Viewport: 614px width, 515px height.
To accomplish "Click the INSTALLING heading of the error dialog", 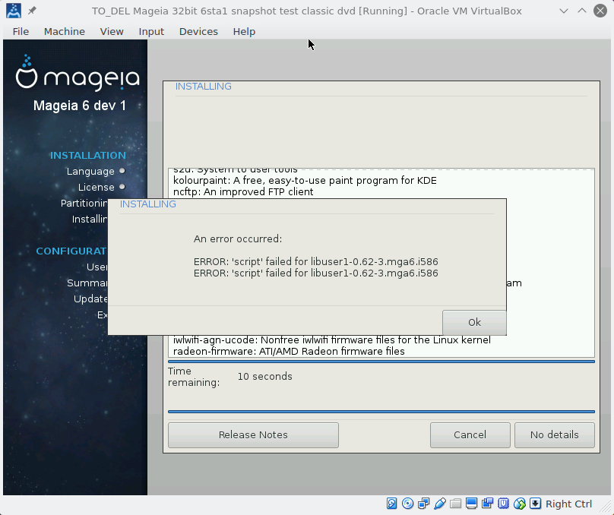I will tap(147, 204).
